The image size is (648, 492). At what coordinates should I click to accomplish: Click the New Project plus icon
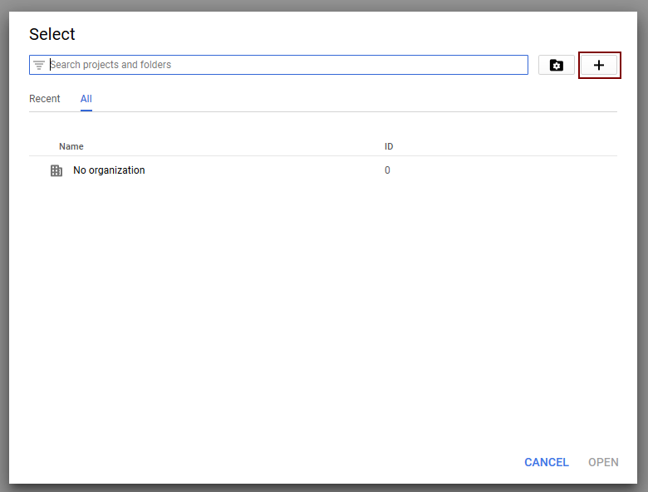598,65
